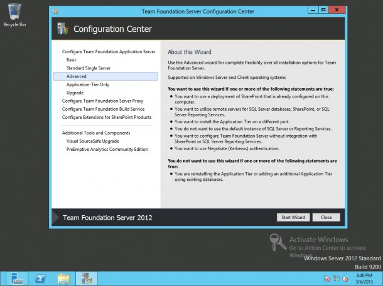The image size is (383, 286).
Task: Click "Supported on Windows Server and Client" text
Action: click(227, 78)
